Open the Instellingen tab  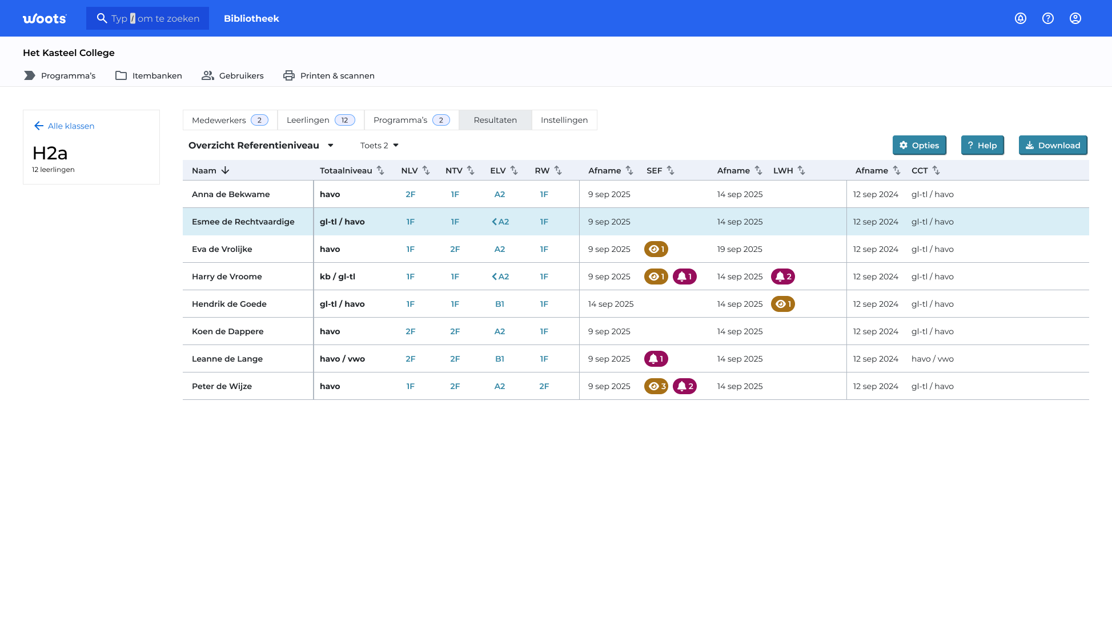(564, 120)
